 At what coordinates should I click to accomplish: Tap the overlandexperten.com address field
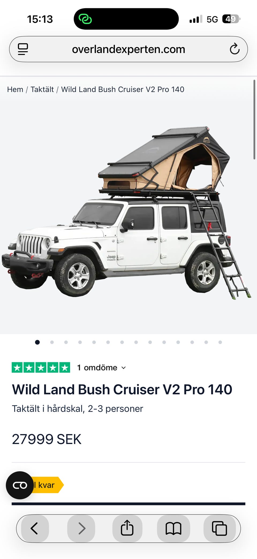[128, 49]
